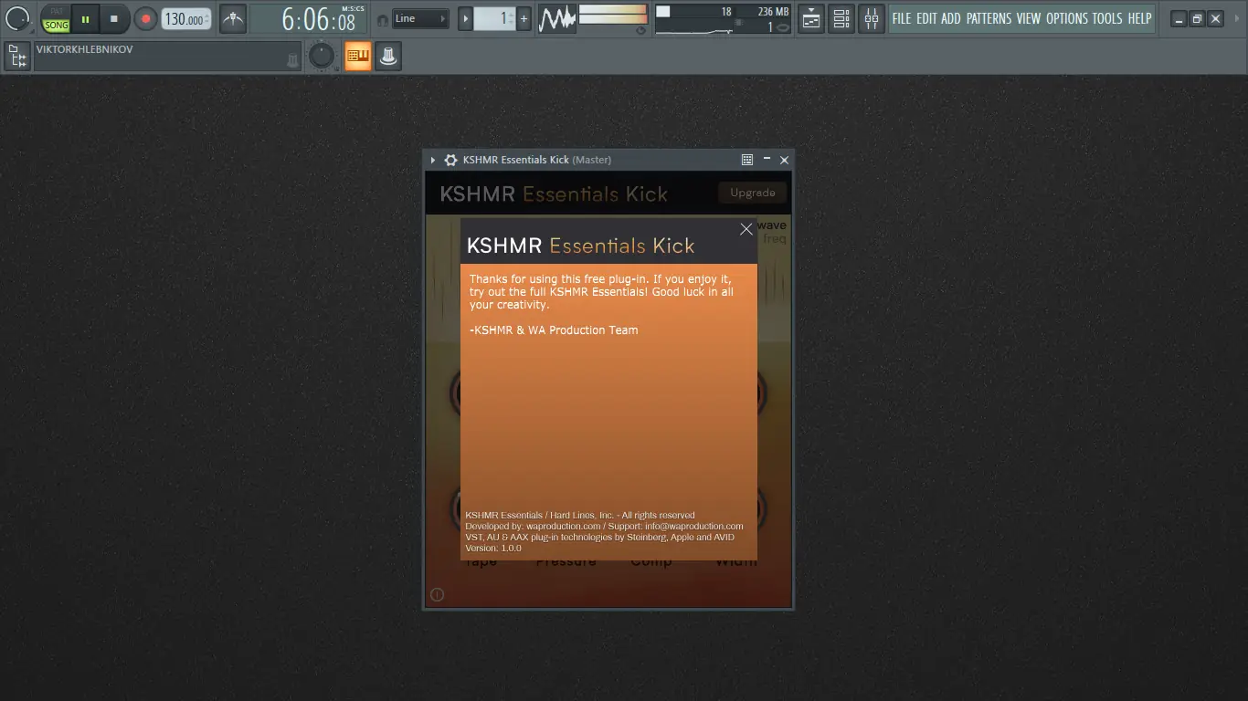This screenshot has width=1248, height=701.
Task: Close the about dialog with the X
Action: point(746,229)
